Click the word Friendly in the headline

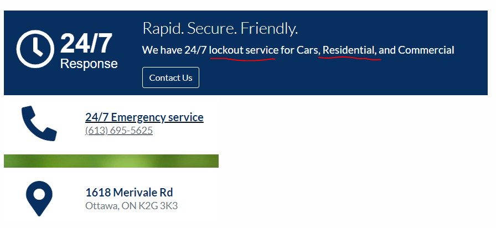point(269,28)
